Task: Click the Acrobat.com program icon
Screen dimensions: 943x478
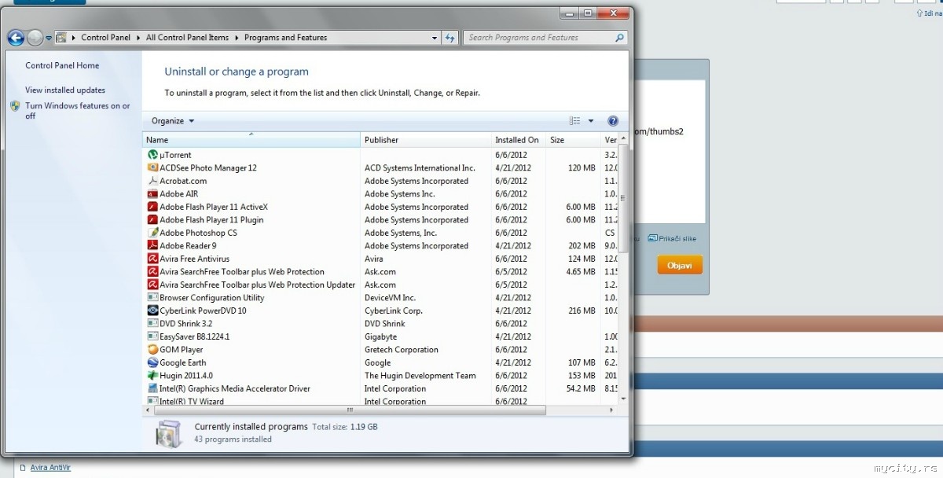Action: tap(153, 181)
